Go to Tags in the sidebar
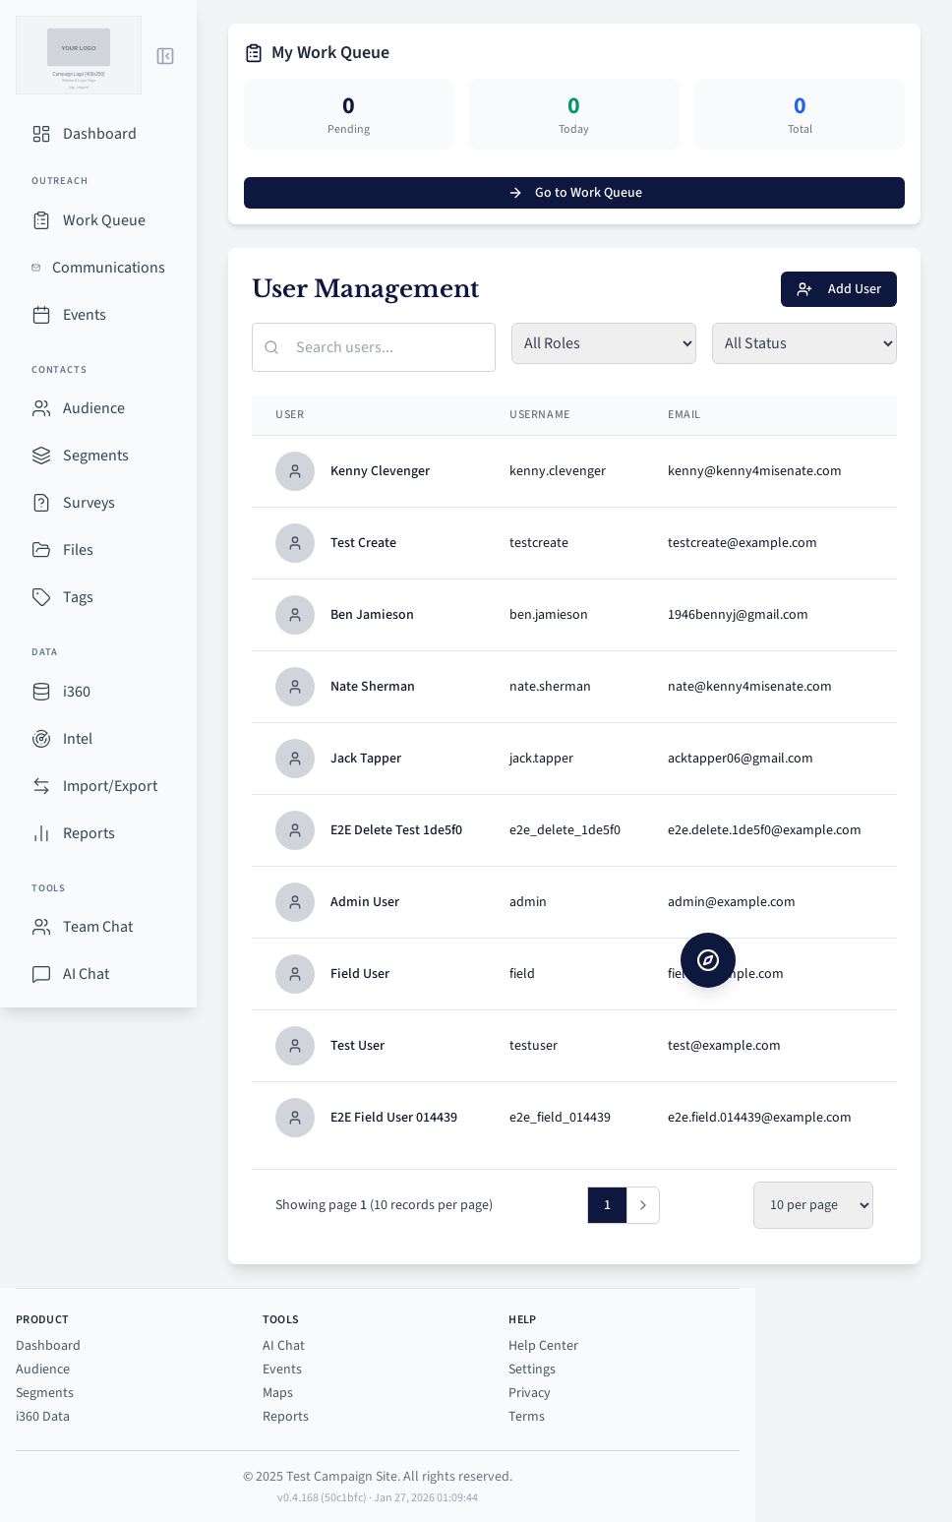 tap(78, 597)
